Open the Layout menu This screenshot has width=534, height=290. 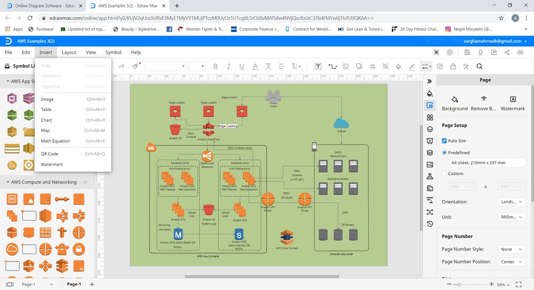[x=69, y=52]
